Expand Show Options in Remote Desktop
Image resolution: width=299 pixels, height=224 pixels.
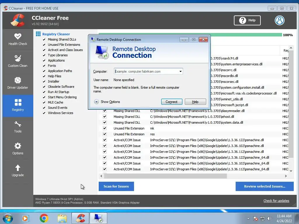(x=107, y=102)
